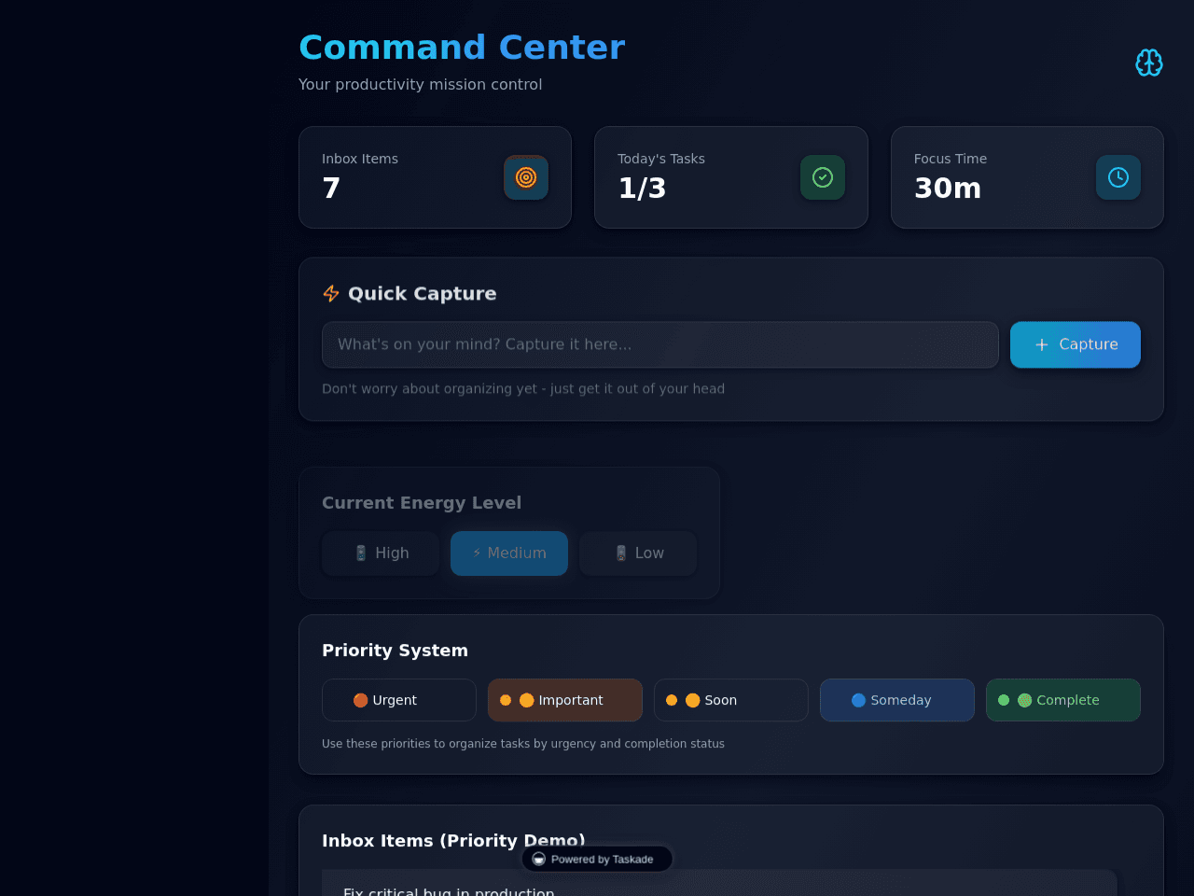Image resolution: width=1194 pixels, height=896 pixels.
Task: Open the Powered by Taskade link
Action: click(597, 859)
